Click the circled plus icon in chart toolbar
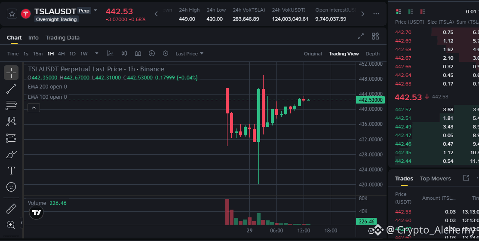This screenshot has height=241, width=479. pos(151,53)
